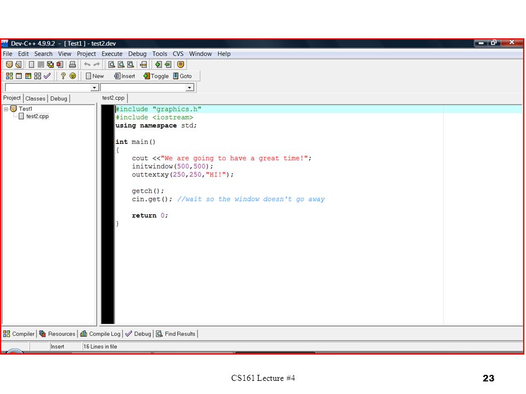Click the Rebuild All grid icon
526x394 pixels.
[38, 76]
